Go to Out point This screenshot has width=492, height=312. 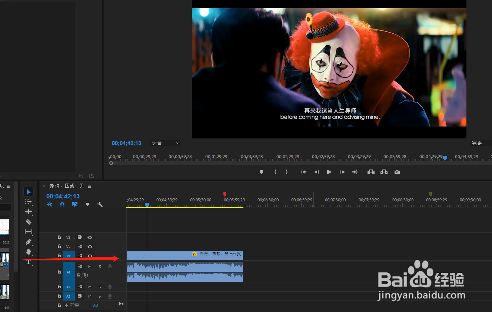coord(355,172)
